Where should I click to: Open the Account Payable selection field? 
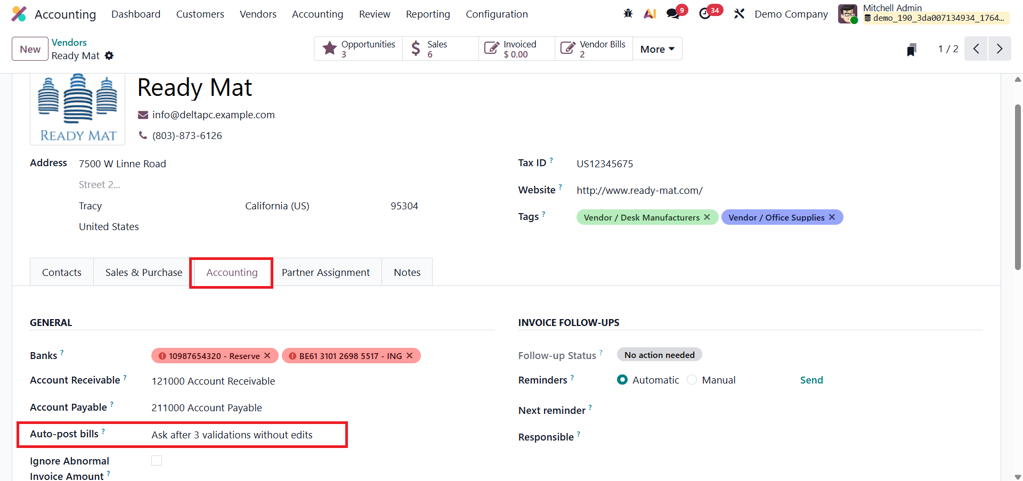[207, 408]
